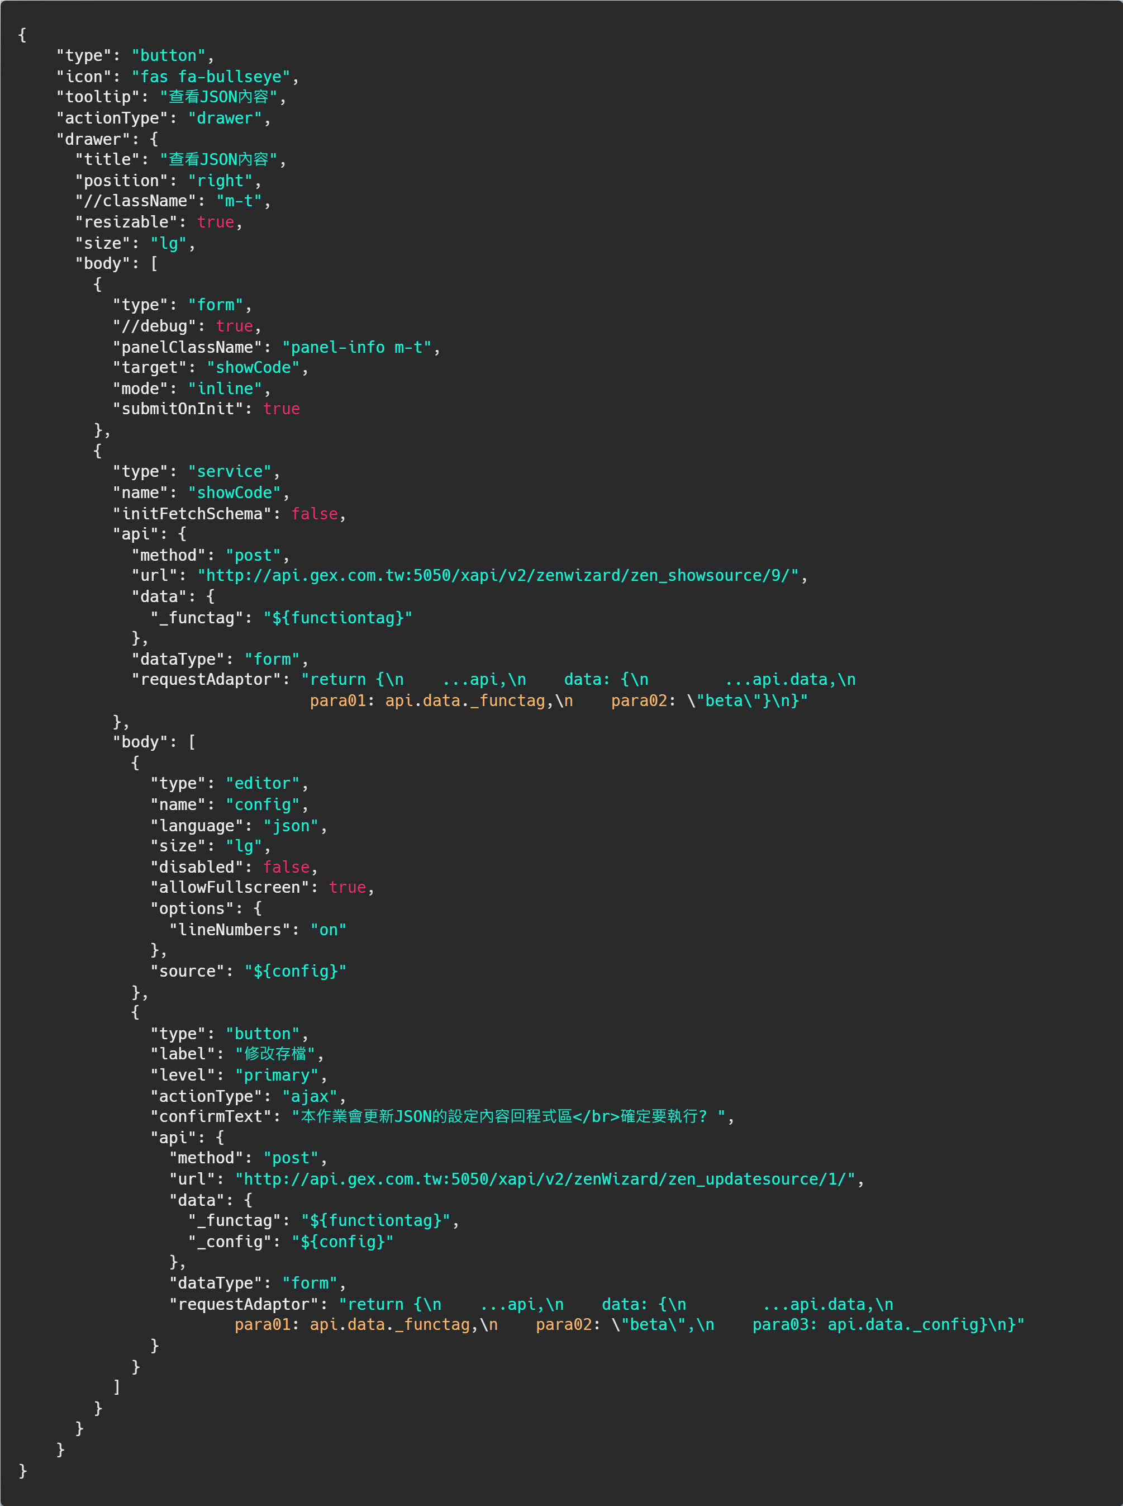This screenshot has width=1123, height=1506.
Task: Click the "//className" key text
Action: (x=135, y=201)
